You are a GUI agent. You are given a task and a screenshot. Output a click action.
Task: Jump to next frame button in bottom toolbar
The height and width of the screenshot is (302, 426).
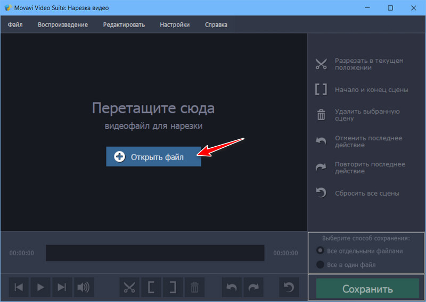point(62,287)
